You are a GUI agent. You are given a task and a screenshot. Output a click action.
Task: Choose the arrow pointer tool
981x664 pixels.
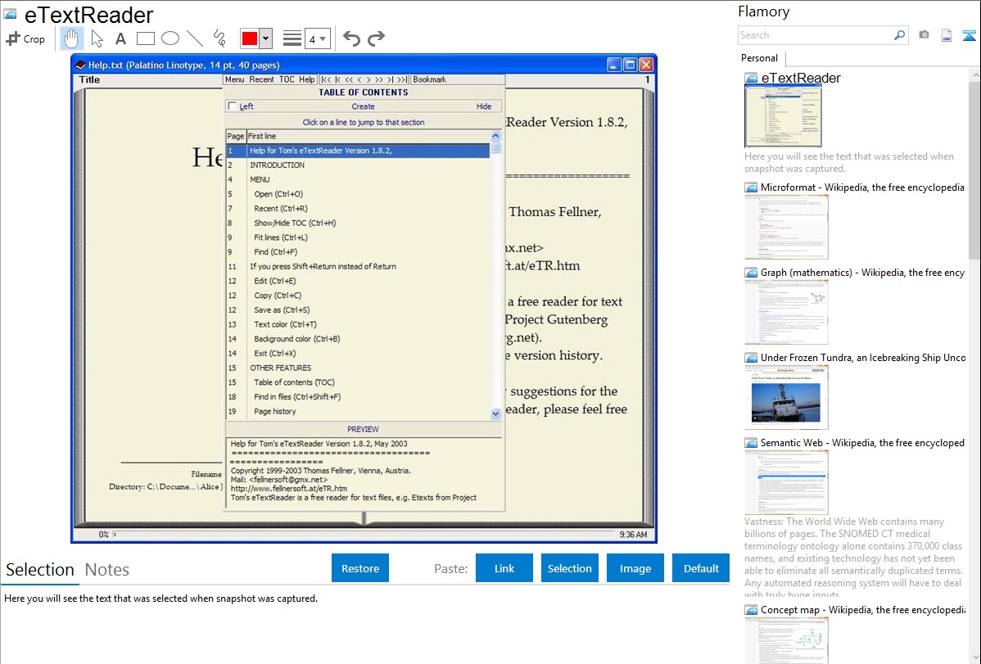97,38
